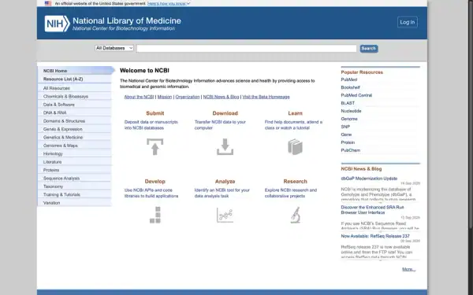Read dbGaP Modernization Update post
Screen dimensions: 473x295
[x=369, y=179]
